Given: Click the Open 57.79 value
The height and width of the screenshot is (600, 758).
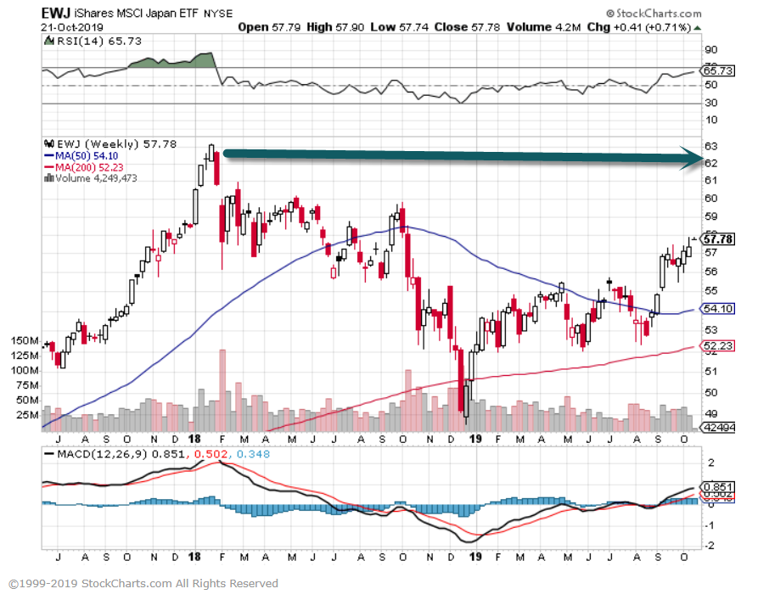Looking at the screenshot, I should pyautogui.click(x=269, y=27).
